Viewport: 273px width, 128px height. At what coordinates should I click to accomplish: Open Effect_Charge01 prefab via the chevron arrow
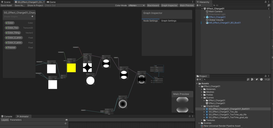pos(270,17)
